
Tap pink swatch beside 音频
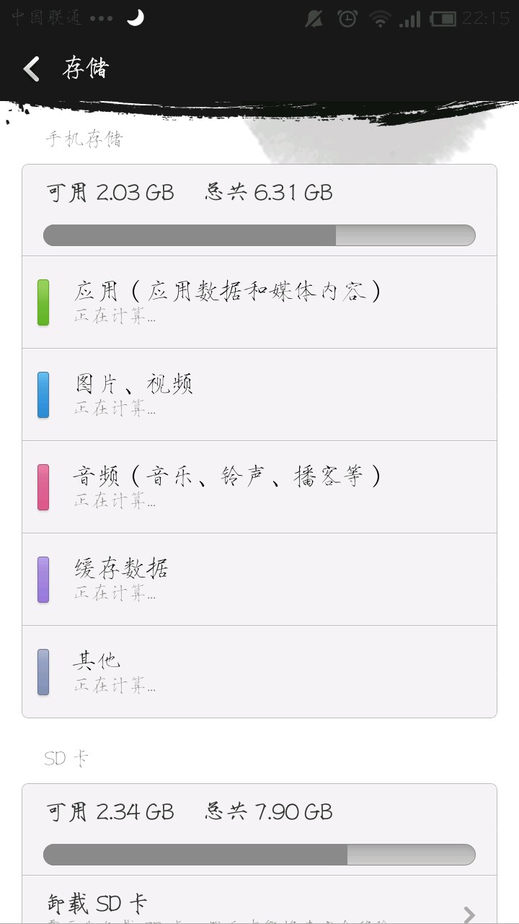pos(43,487)
